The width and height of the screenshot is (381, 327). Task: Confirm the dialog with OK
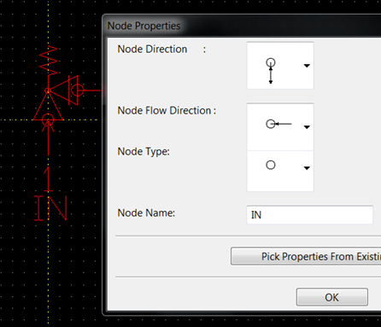coord(332,297)
